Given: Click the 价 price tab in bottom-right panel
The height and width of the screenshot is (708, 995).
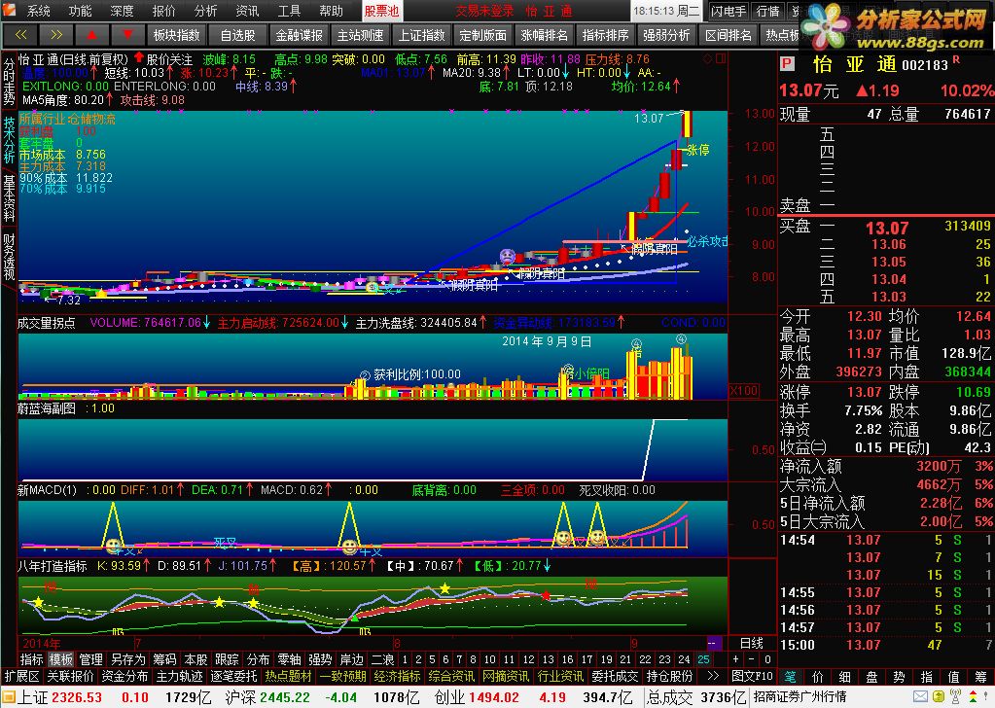Looking at the screenshot, I should [x=817, y=677].
